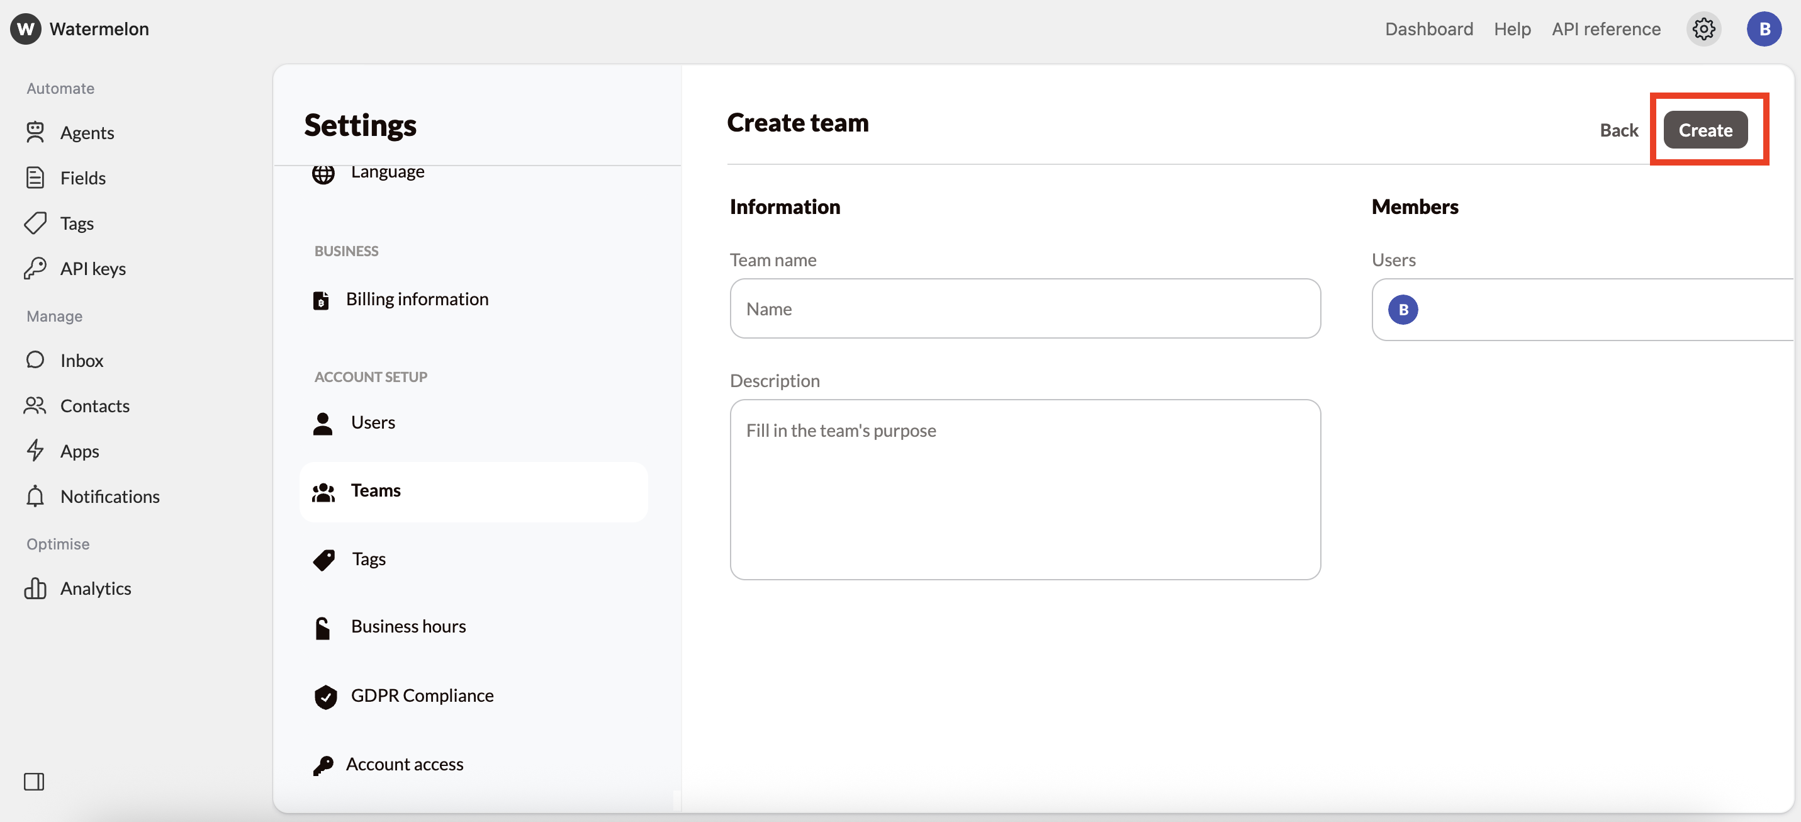Image resolution: width=1801 pixels, height=822 pixels.
Task: Open API keys in sidebar
Action: (x=93, y=269)
